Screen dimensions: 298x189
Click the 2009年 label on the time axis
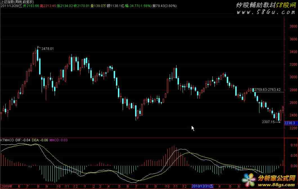pos(6,186)
